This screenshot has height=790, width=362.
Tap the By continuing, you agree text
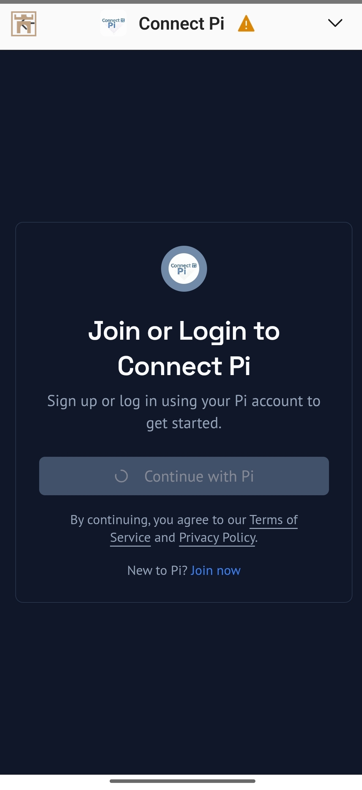(158, 520)
